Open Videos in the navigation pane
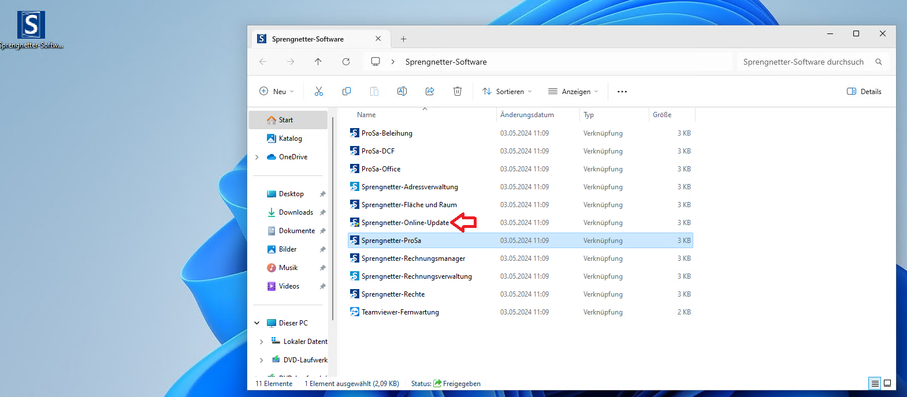Image resolution: width=907 pixels, height=397 pixels. pos(288,286)
